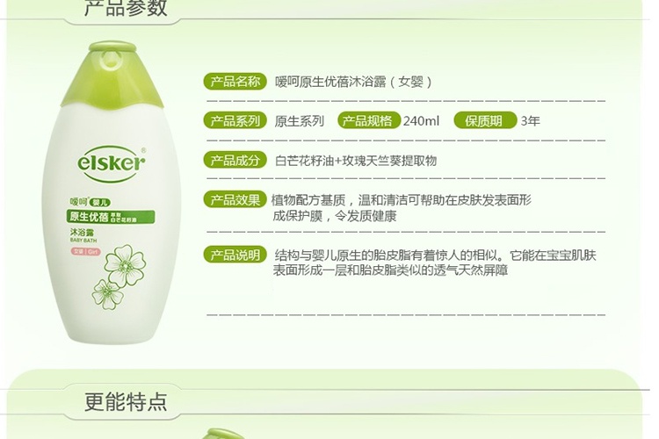Click the 3年 shelf life text

pyautogui.click(x=530, y=121)
